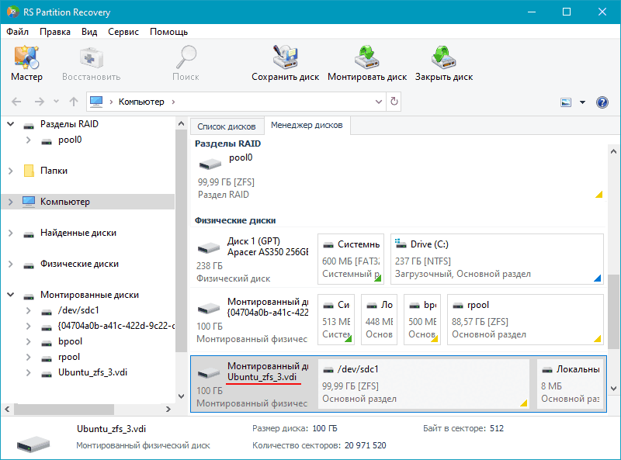The width and height of the screenshot is (621, 460).
Task: Click the disk manager scroll-down arrow
Action: pyautogui.click(x=613, y=389)
